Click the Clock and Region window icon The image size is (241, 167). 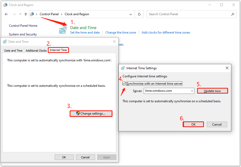point(5,5)
